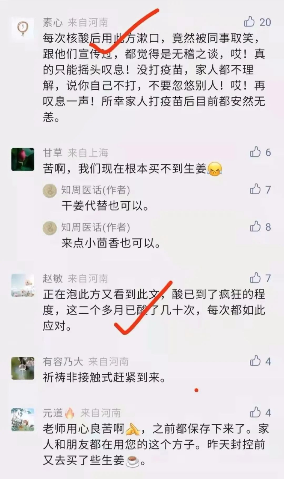This screenshot has width=284, height=479.
Task: Open 甘草's flower avatar
Action: [23, 159]
